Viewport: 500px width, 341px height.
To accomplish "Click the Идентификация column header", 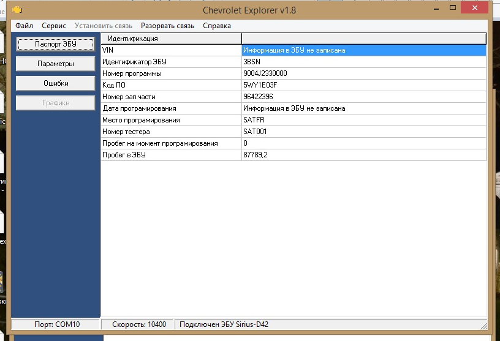I will pos(172,39).
